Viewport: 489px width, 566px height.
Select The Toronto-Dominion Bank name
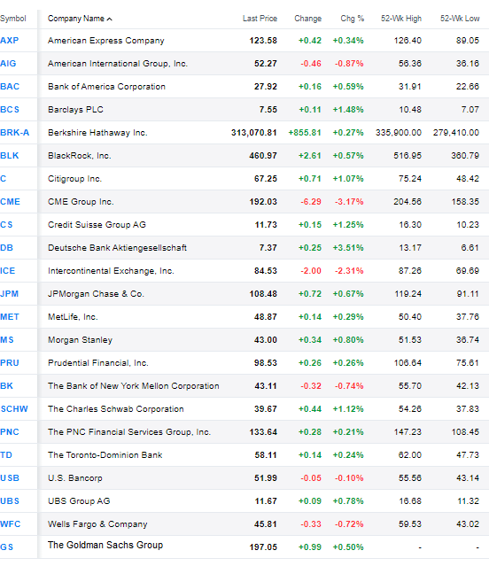pyautogui.click(x=105, y=455)
